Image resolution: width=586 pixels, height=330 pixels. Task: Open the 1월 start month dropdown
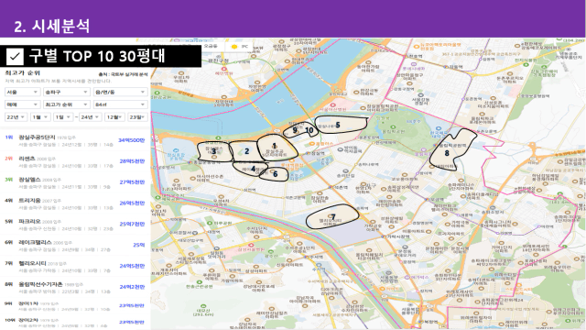pyautogui.click(x=40, y=117)
